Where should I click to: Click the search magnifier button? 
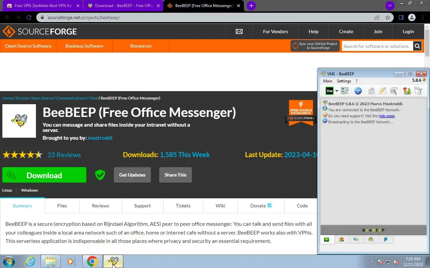[417, 46]
